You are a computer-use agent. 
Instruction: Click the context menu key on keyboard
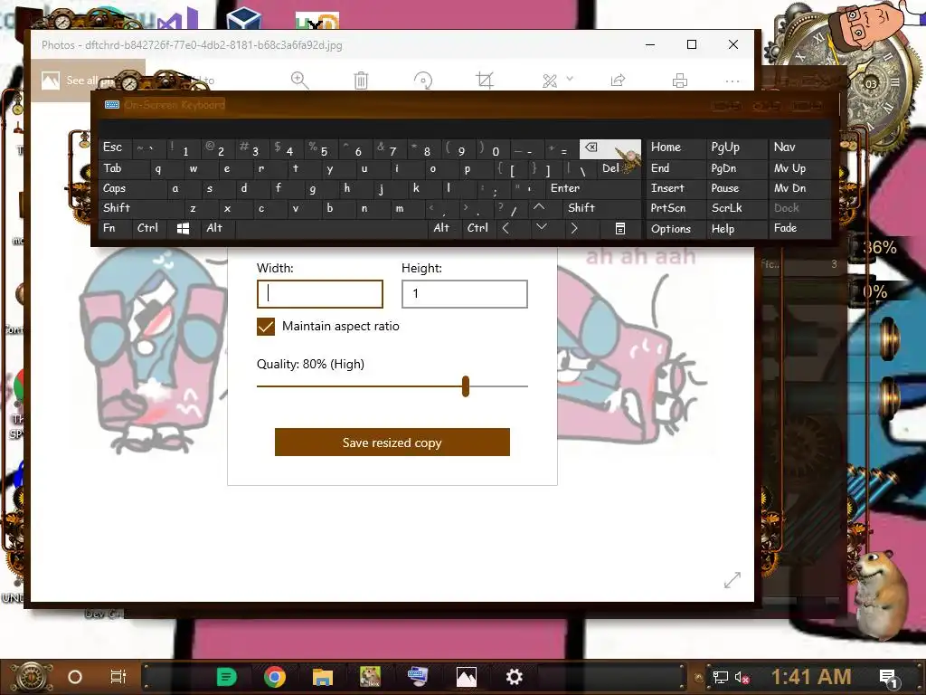619,229
